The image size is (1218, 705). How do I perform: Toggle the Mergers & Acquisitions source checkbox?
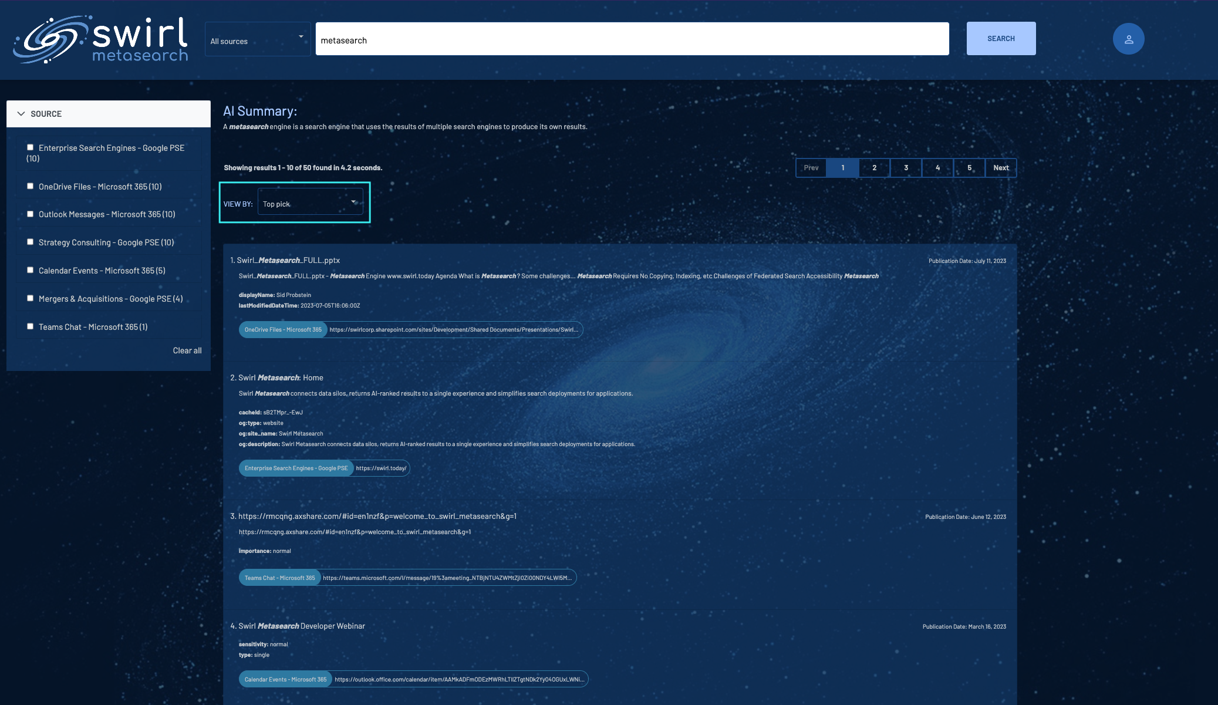click(x=30, y=298)
